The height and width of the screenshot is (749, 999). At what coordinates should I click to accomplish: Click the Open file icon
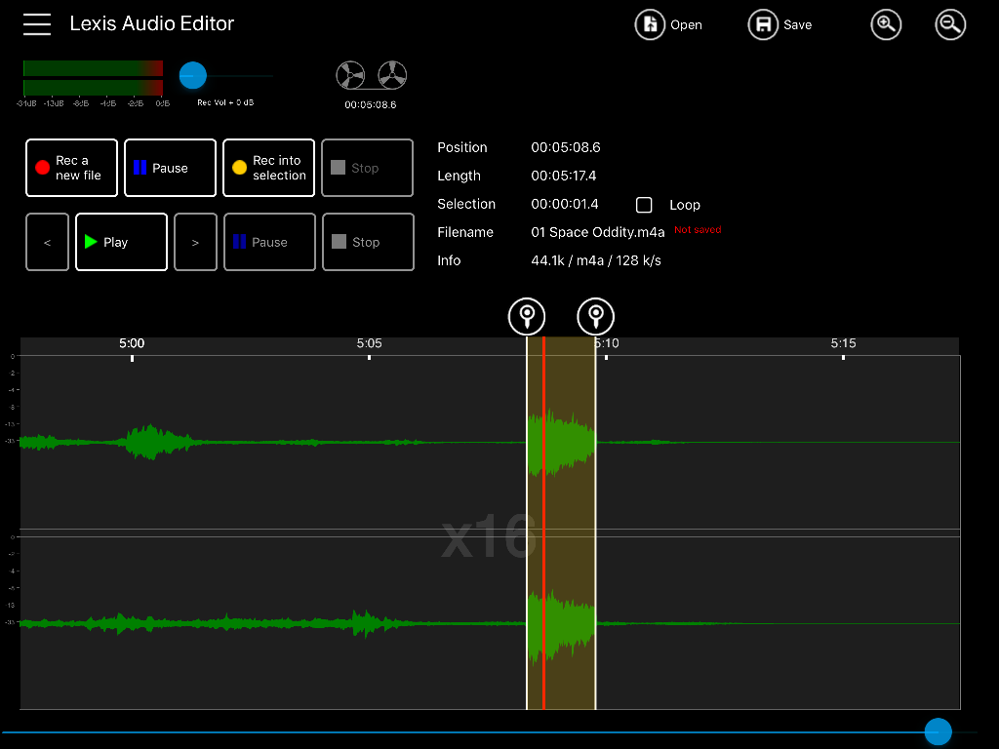coord(650,24)
